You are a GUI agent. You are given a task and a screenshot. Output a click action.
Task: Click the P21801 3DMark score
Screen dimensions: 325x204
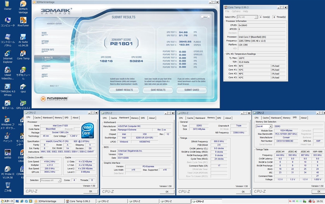click(x=121, y=44)
